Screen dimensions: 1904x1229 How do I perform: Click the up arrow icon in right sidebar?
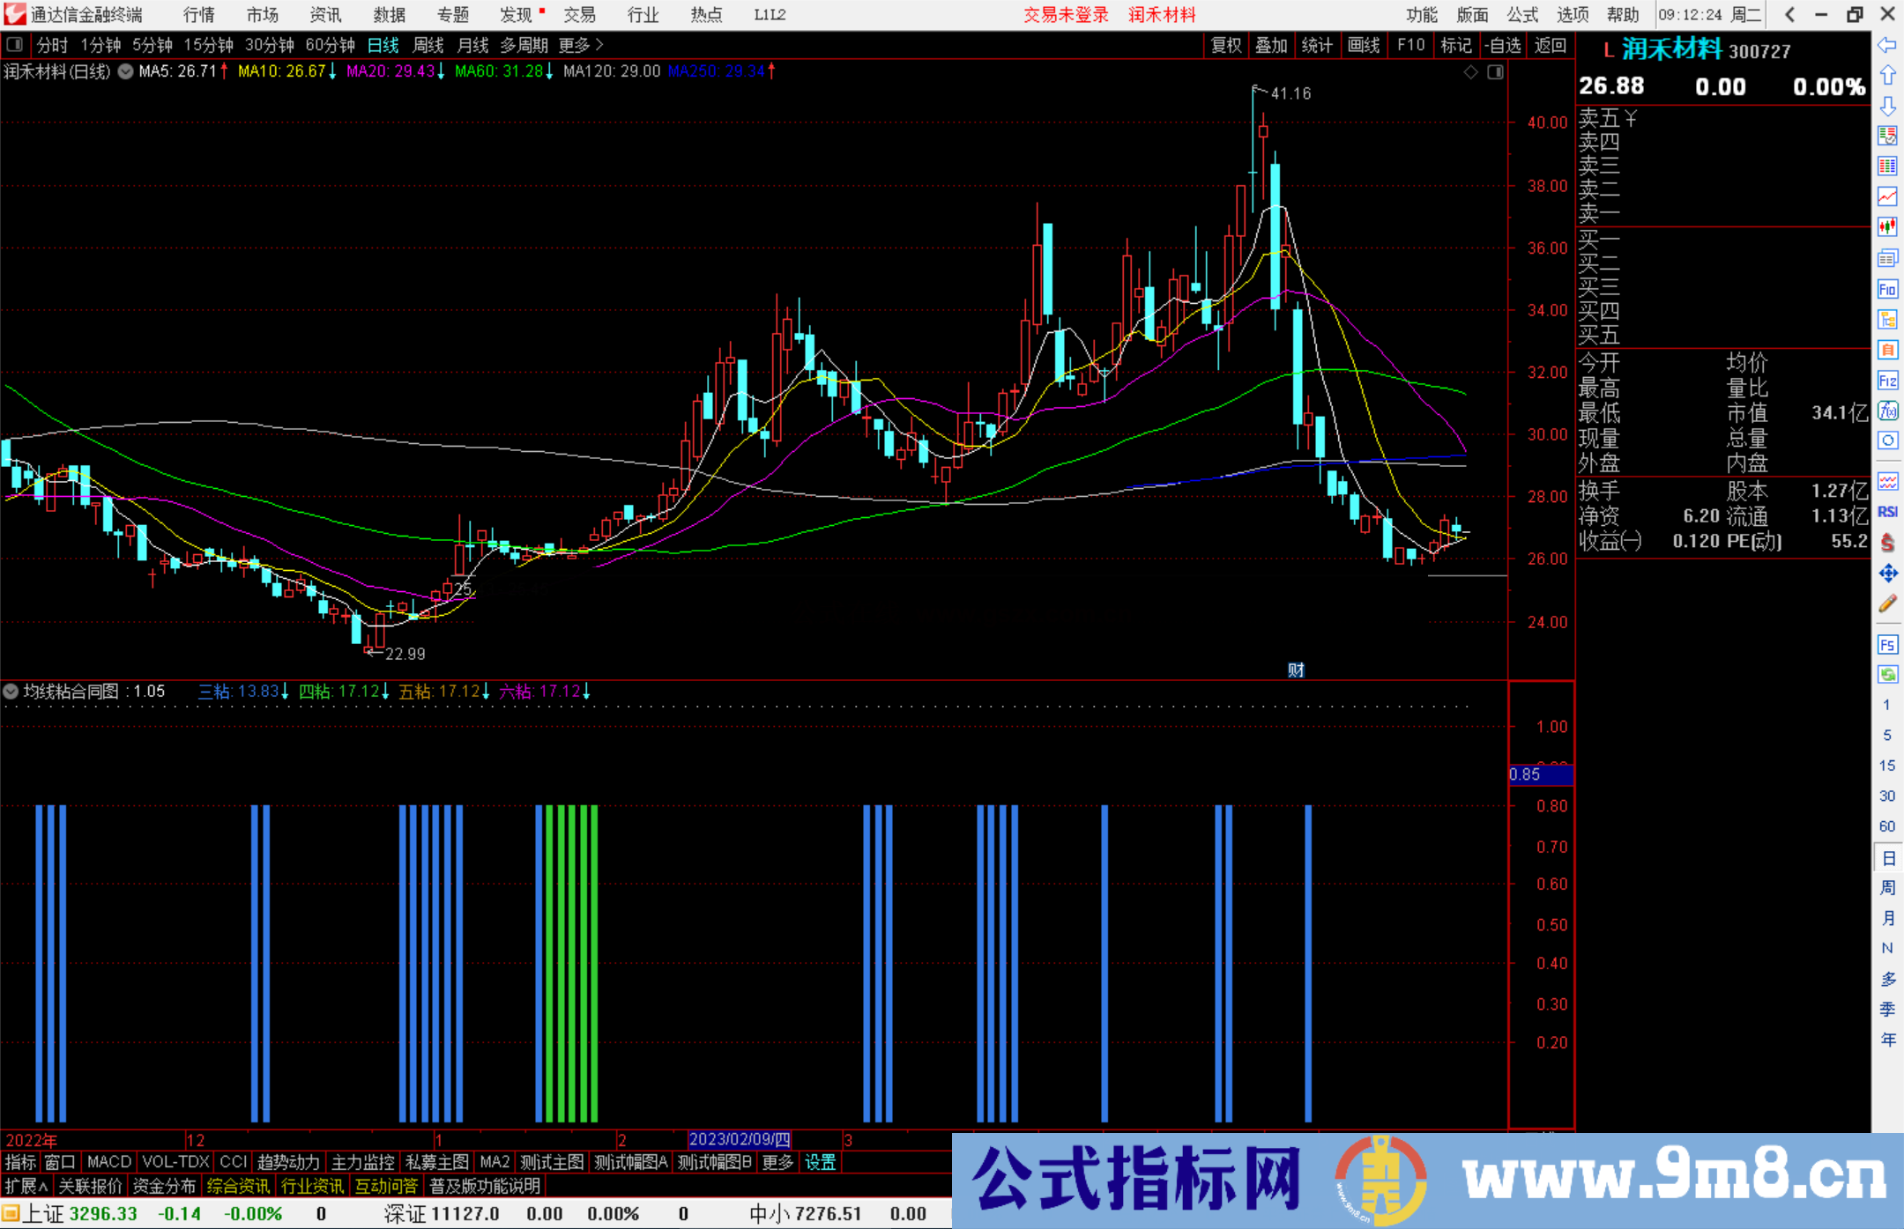[x=1887, y=76]
